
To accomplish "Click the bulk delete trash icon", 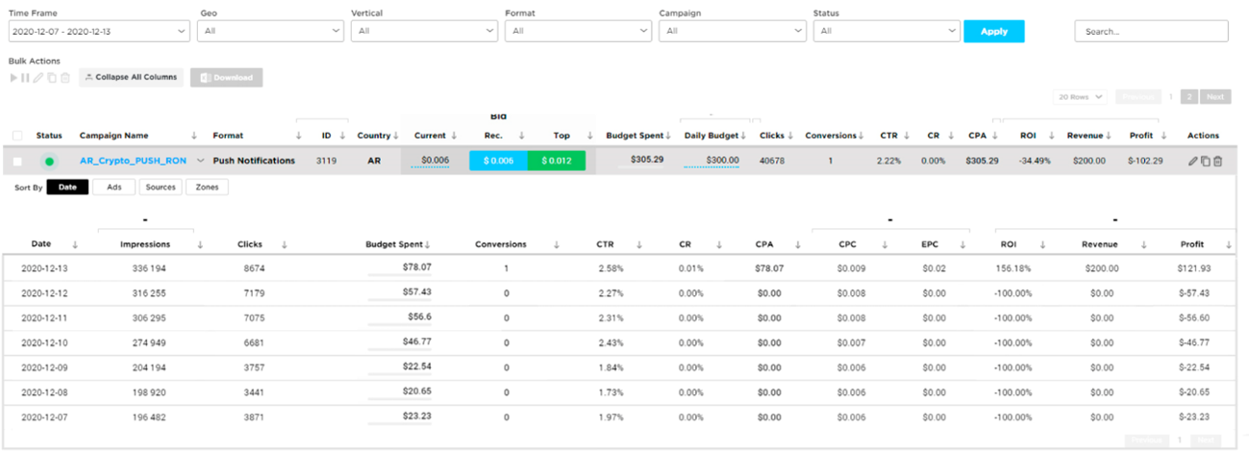I will coord(65,77).
